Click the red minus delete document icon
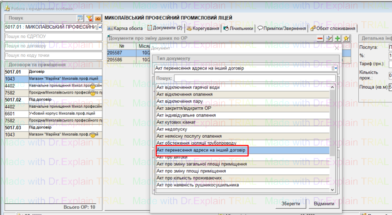Viewport: 392px width, 215px height. click(320, 38)
